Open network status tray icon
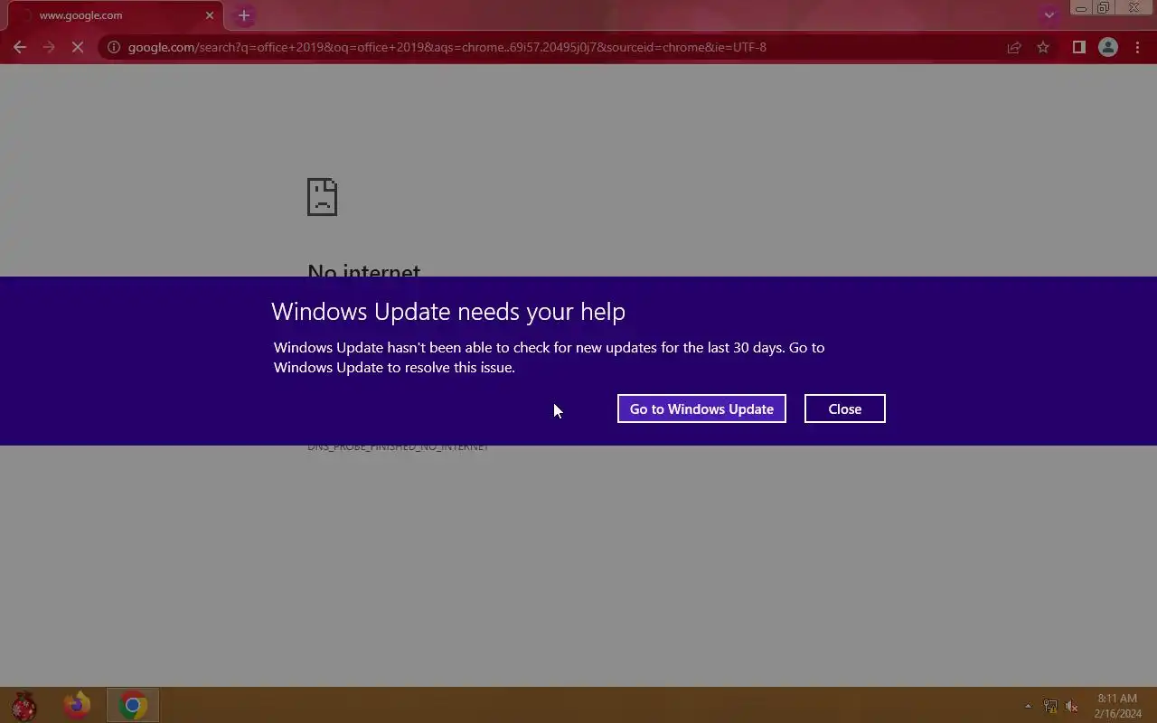The image size is (1157, 723). 1050,706
